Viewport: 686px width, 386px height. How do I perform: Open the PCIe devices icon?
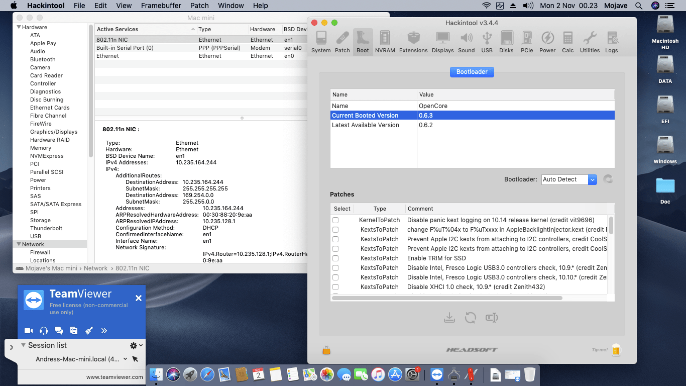point(527,39)
